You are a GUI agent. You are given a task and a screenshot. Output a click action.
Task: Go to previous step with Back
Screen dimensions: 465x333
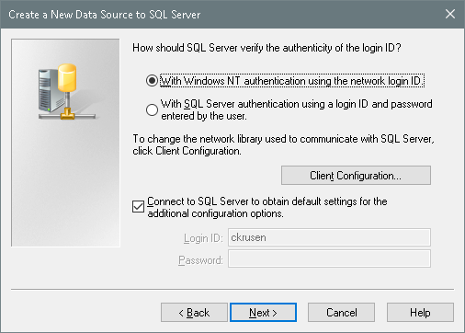point(194,313)
